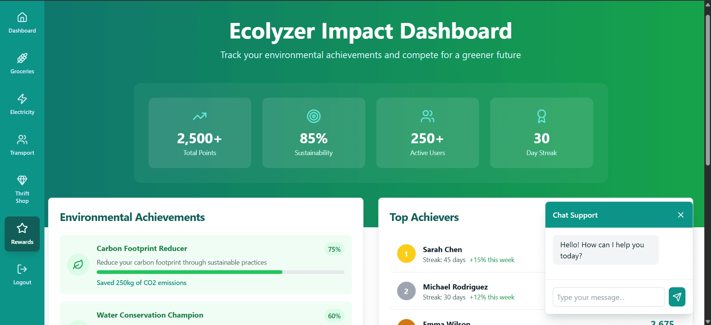
Task: Click the leaf icon beside Carbon Footprint Reducer
Action: click(x=78, y=265)
